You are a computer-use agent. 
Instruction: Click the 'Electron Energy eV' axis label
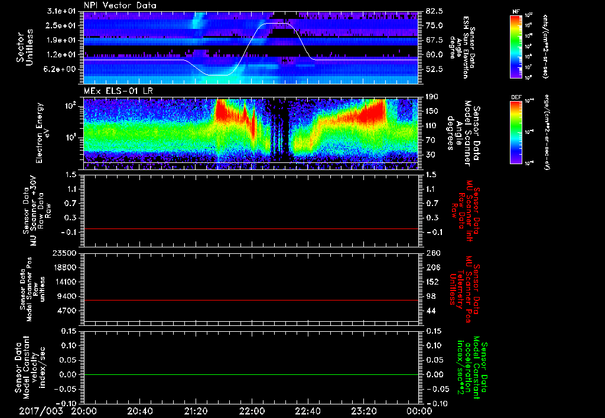click(x=42, y=133)
